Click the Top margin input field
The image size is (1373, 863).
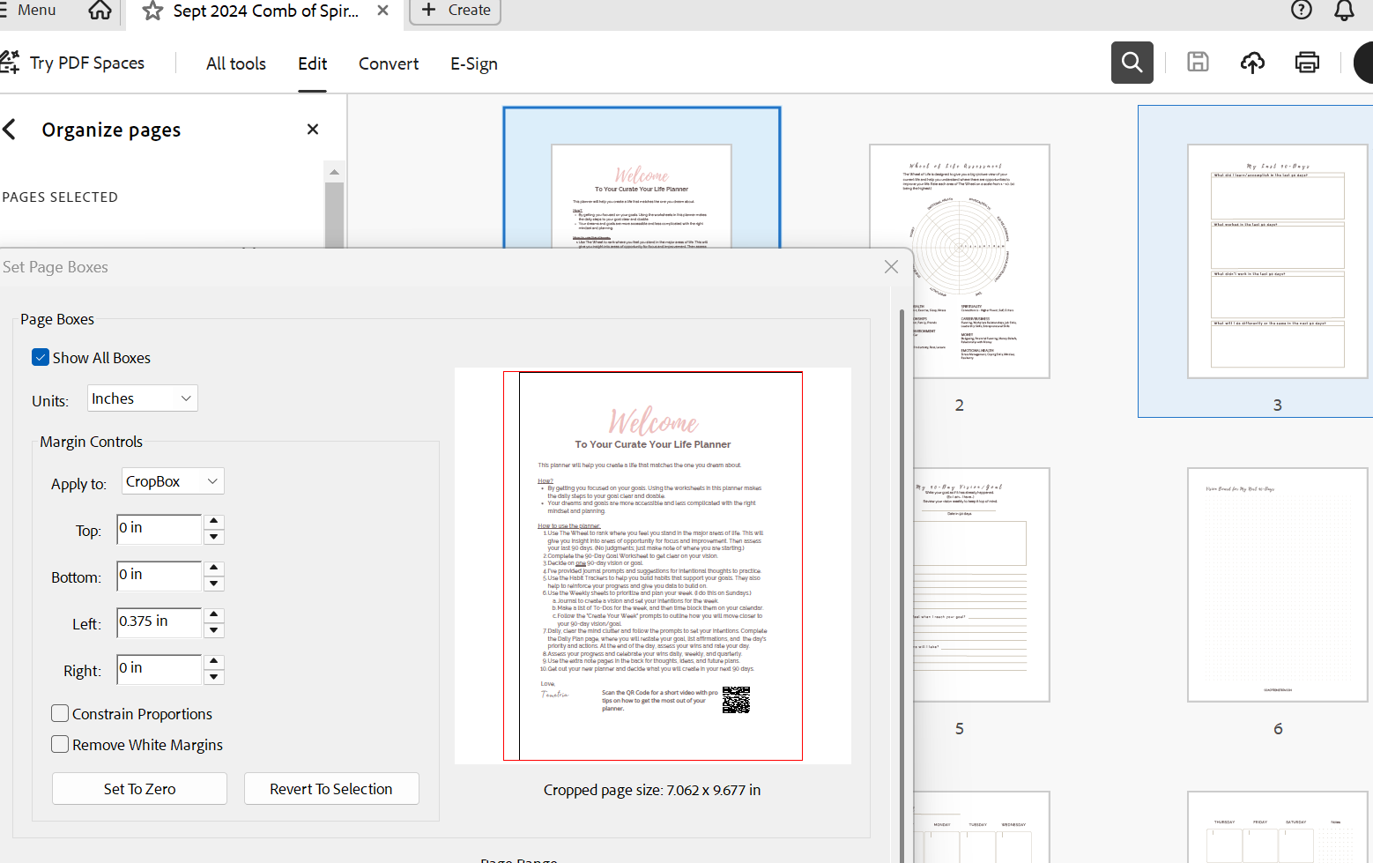point(160,529)
